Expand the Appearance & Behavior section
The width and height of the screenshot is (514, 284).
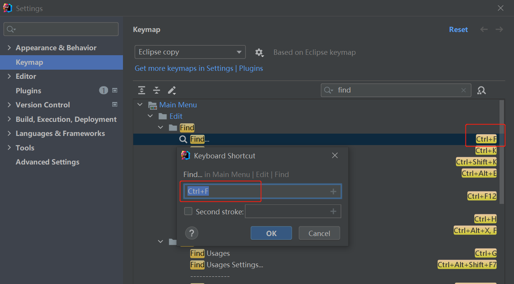(9, 48)
